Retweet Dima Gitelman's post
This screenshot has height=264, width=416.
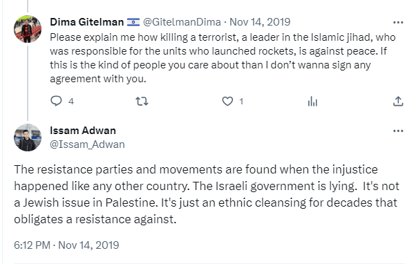pyautogui.click(x=142, y=102)
